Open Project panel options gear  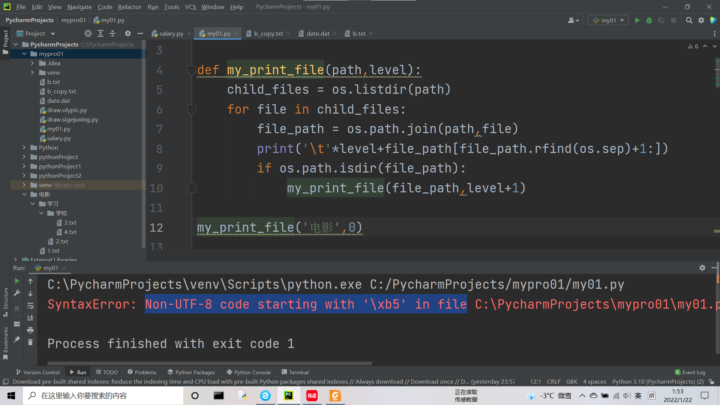tap(128, 33)
